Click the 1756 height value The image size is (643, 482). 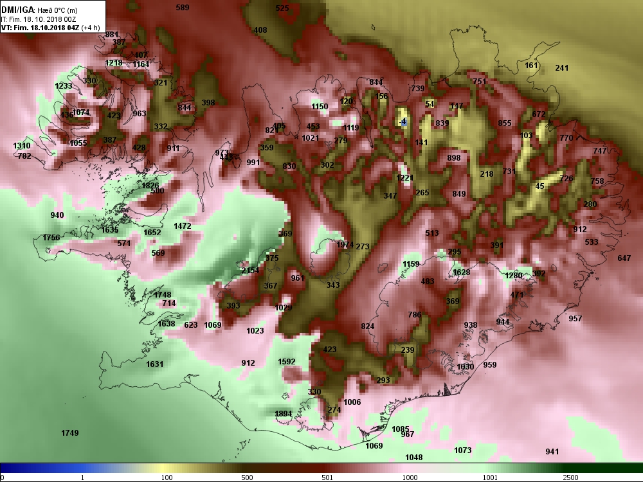[51, 237]
